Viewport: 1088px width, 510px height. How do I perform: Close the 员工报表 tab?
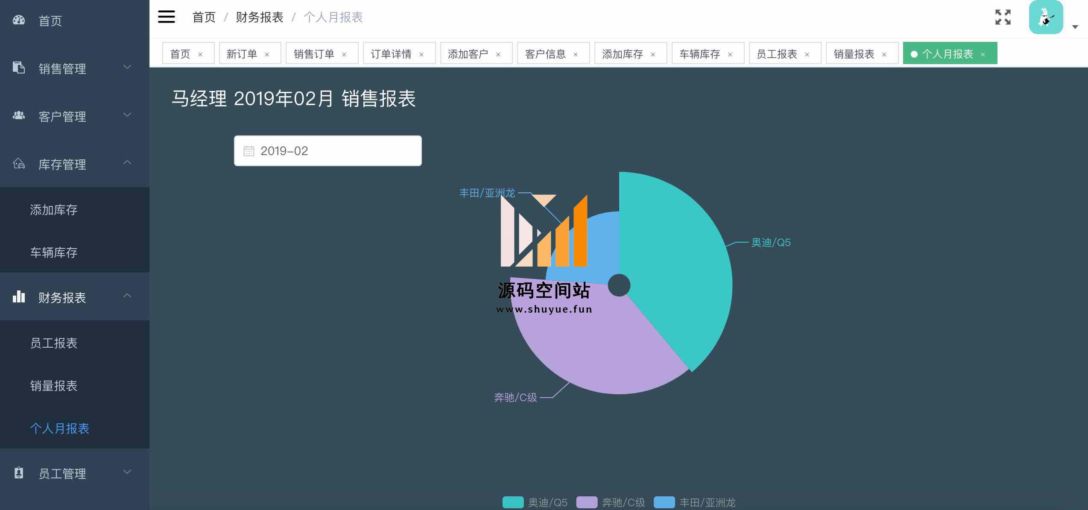click(807, 55)
